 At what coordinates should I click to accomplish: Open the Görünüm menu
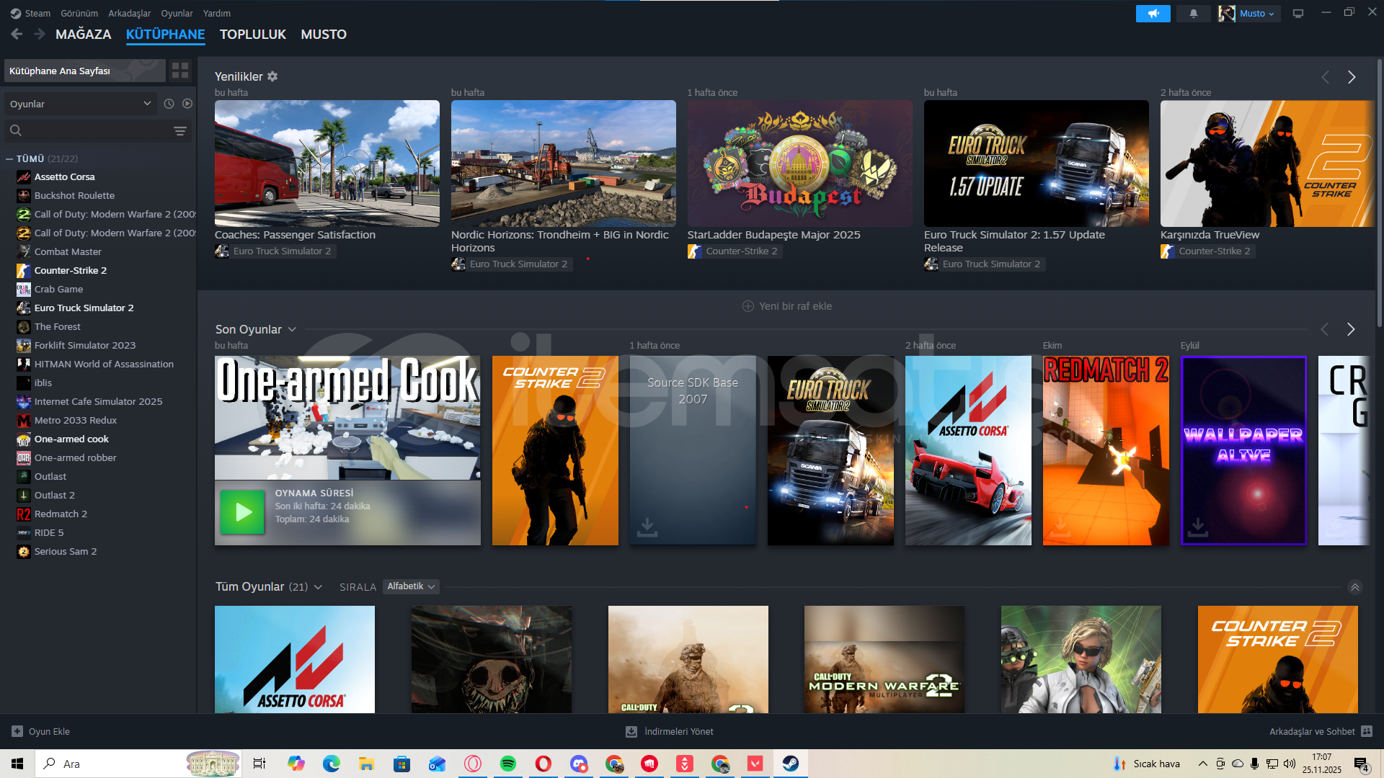[x=79, y=13]
